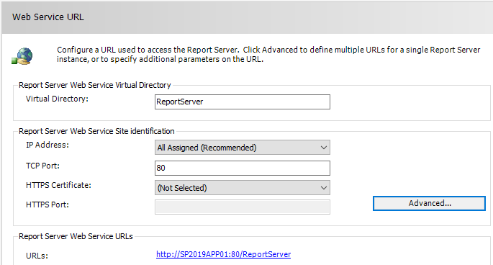Click the 'Virtual Directory:' label
The width and height of the screenshot is (493, 265).
pyautogui.click(x=57, y=99)
